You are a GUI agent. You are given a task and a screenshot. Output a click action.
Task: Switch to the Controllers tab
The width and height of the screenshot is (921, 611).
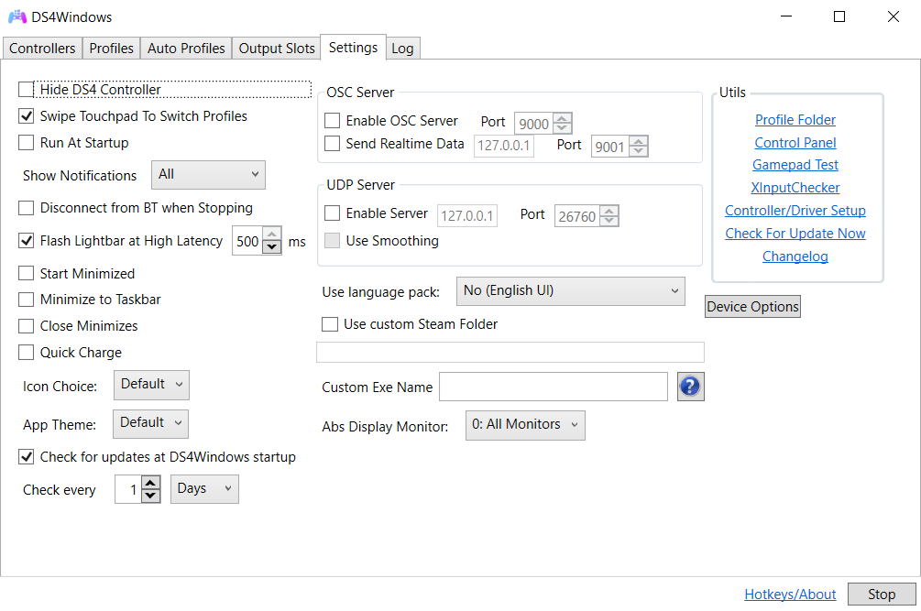(42, 49)
